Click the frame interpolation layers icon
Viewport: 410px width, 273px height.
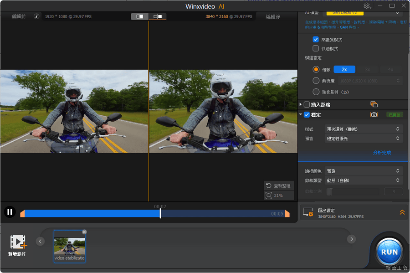coord(374,104)
